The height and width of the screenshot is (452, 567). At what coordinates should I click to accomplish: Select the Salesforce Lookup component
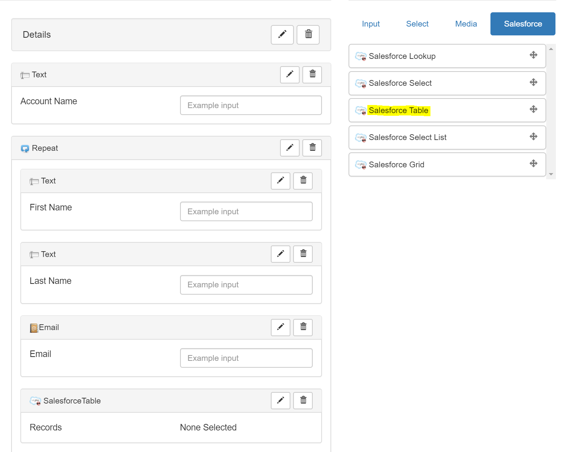[447, 56]
